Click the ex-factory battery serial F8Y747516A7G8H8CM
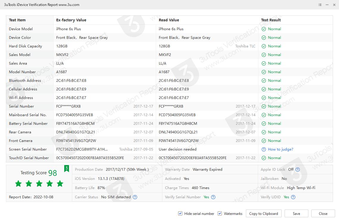 pyautogui.click(x=76, y=124)
